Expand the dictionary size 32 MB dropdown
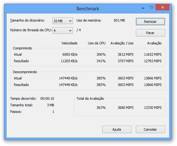177x146 pixels. coord(63,21)
